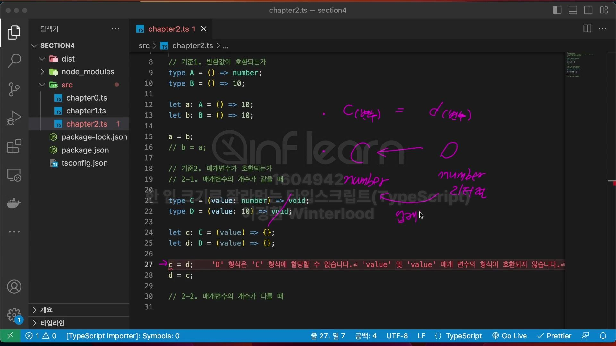Screen dimensions: 616x346
Task: Open the Manage settings gear
Action: point(14,315)
